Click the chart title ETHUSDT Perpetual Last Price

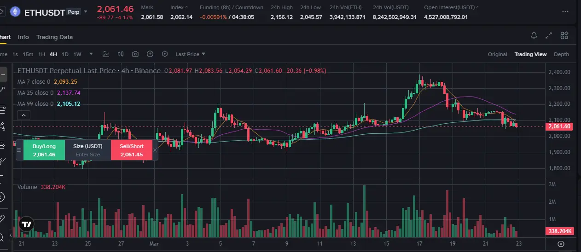66,71
